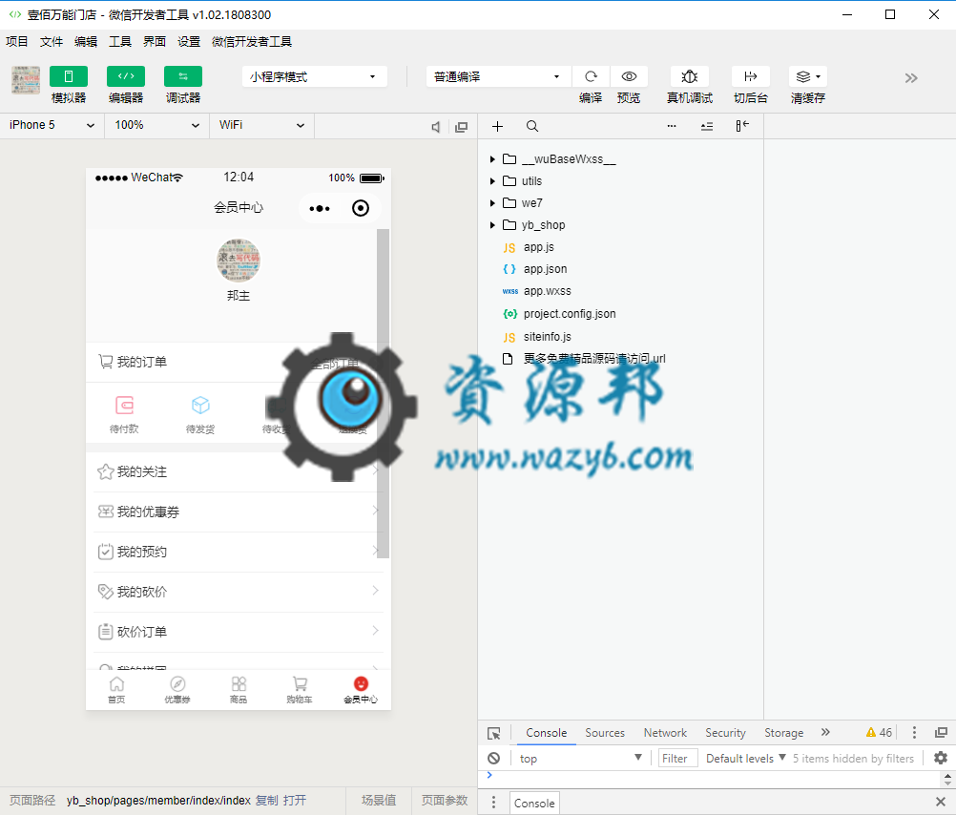Open the 项目 menu
The width and height of the screenshot is (956, 815).
coord(17,41)
